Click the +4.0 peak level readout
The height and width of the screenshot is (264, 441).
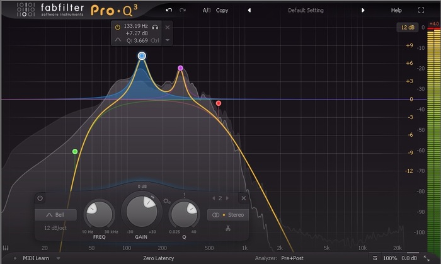pos(434,24)
